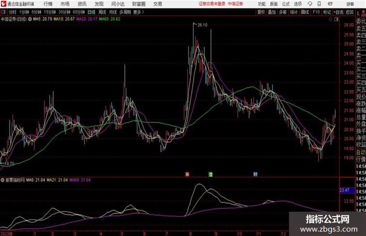
Task: Add stock via +自选 button
Action: (x=338, y=12)
